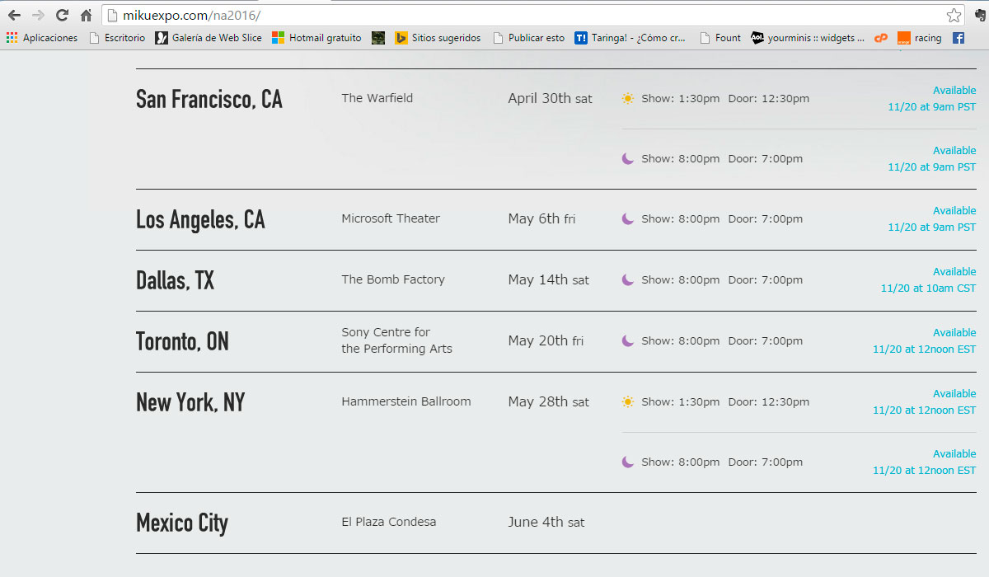Screen dimensions: 989x577
Task: Click the Sitios sugeridos Bing bookmark
Action: (438, 38)
